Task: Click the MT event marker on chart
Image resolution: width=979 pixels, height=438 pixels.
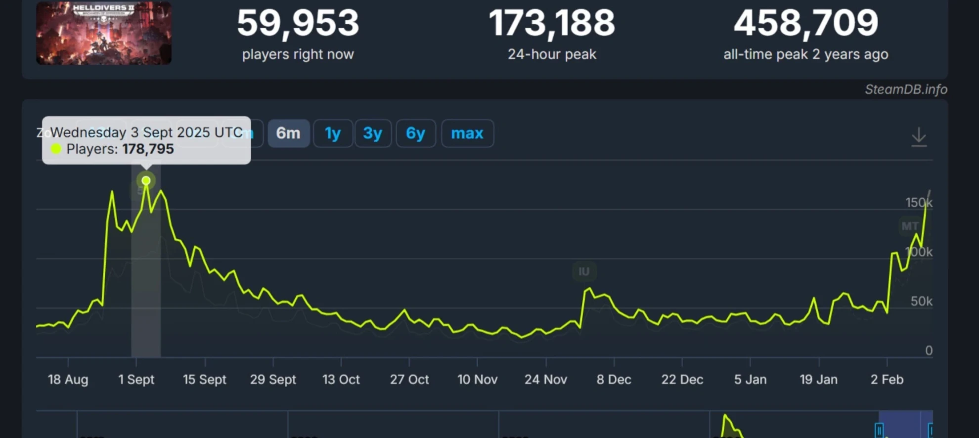Action: pyautogui.click(x=910, y=226)
